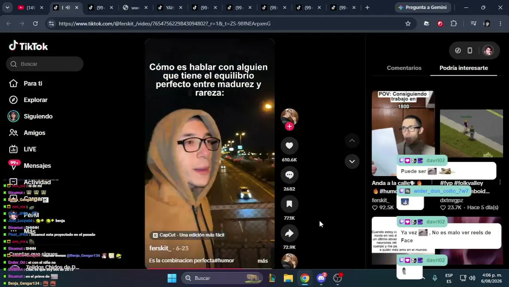Image resolution: width=509 pixels, height=287 pixels.
Task: Open volume control in system tray
Action: tap(472, 278)
